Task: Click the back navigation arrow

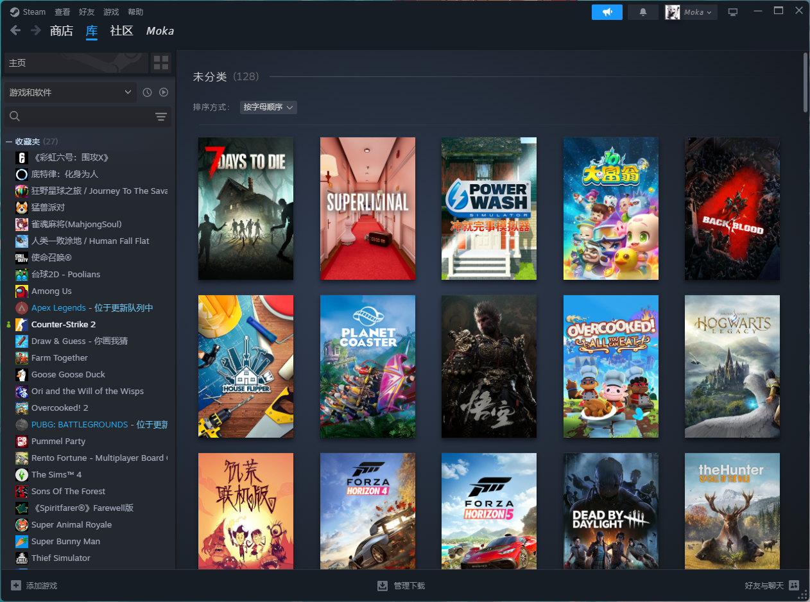Action: click(16, 31)
